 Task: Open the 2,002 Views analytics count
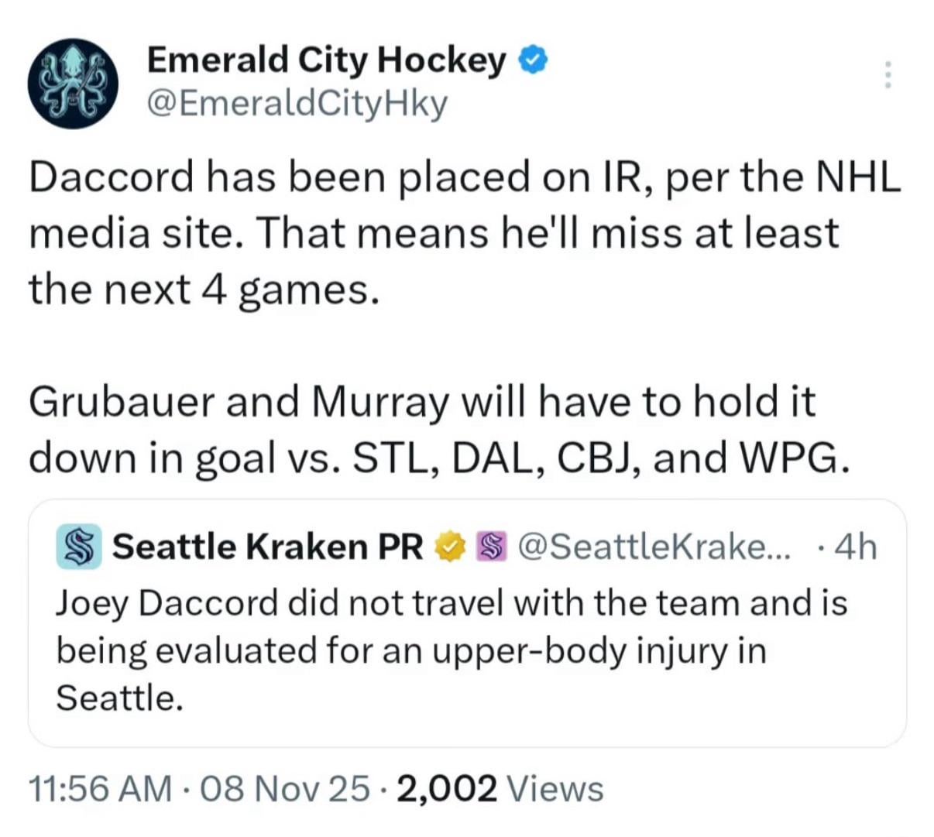500,788
